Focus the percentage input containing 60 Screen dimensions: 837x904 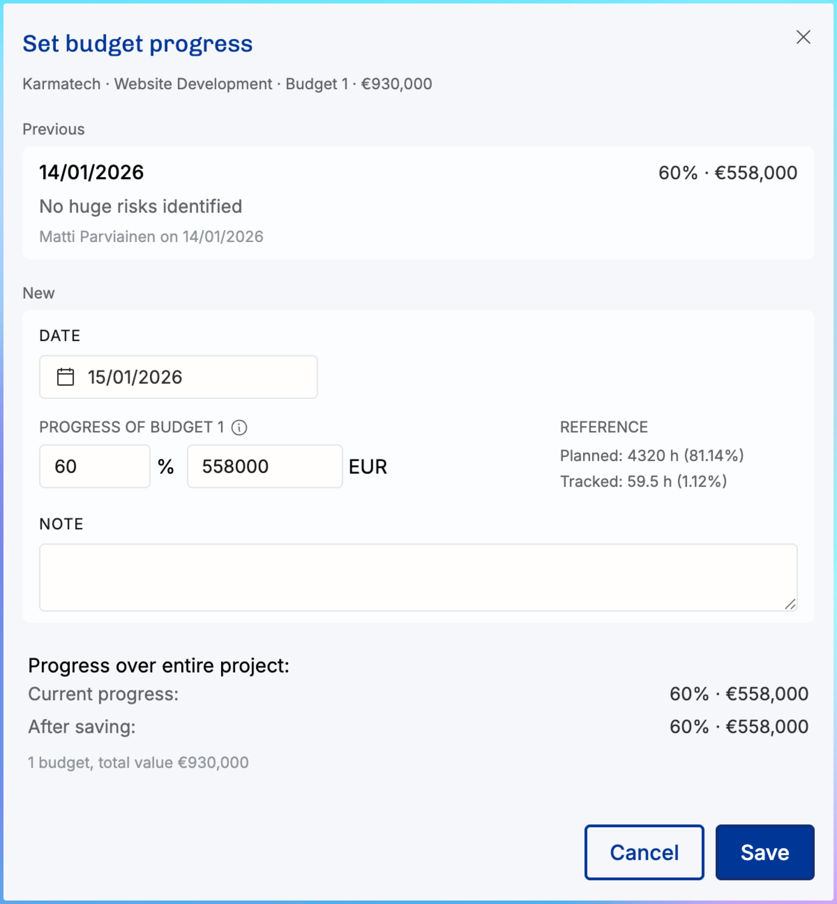coord(94,466)
